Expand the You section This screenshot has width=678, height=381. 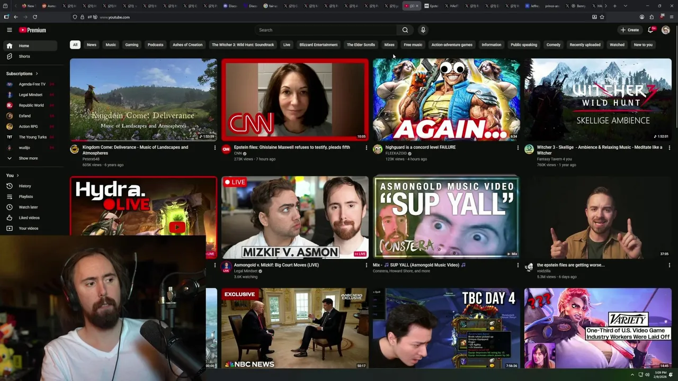pyautogui.click(x=12, y=175)
